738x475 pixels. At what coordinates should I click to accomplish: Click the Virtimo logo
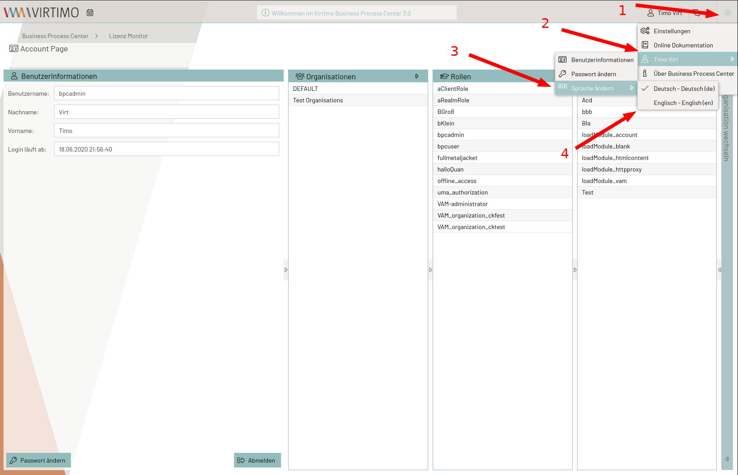click(41, 12)
